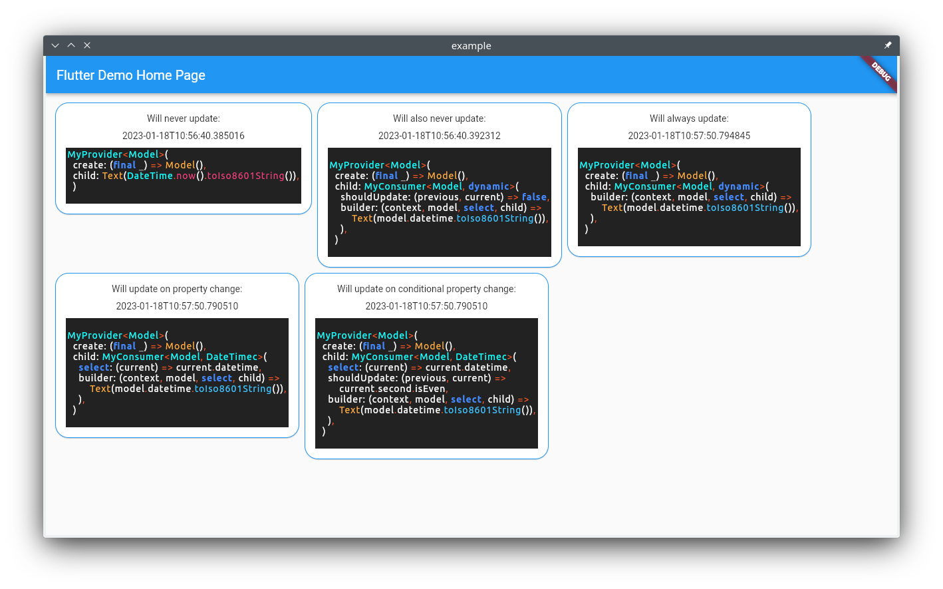Select 'Will update on conditional property change:' heading
The image size is (943, 589).
point(426,289)
